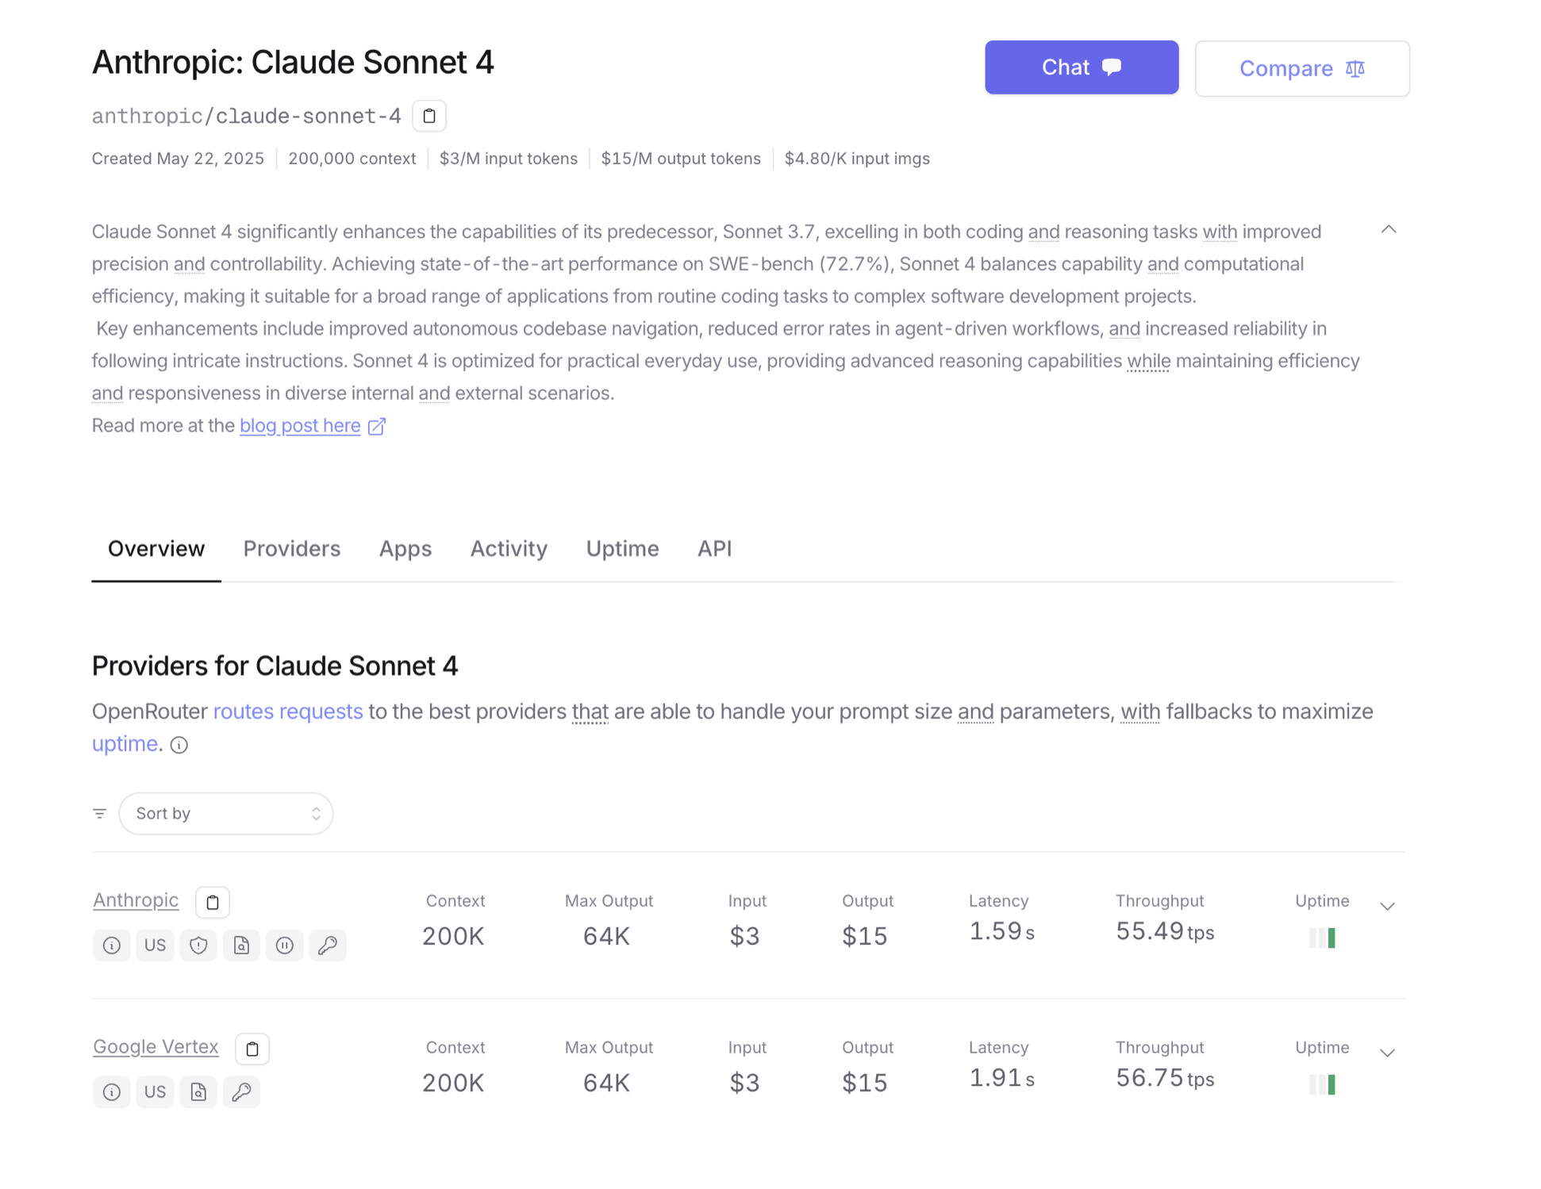Copy the anthropic/claude-sonnet-4 model slug
This screenshot has width=1541, height=1189.
(x=429, y=116)
